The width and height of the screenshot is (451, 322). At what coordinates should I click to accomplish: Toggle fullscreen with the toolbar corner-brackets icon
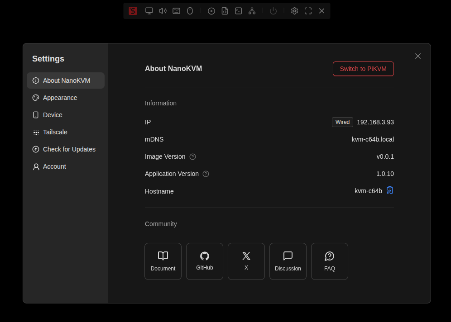pyautogui.click(x=308, y=11)
